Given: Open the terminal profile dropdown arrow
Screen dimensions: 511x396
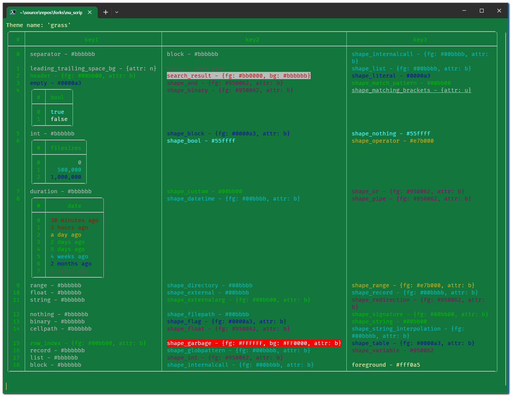Looking at the screenshot, I should (x=117, y=12).
